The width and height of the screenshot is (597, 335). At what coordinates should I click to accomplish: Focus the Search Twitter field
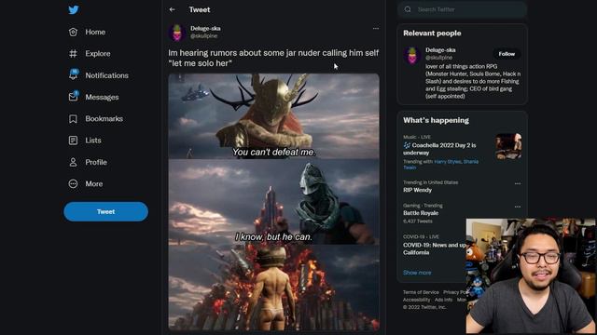tap(463, 9)
